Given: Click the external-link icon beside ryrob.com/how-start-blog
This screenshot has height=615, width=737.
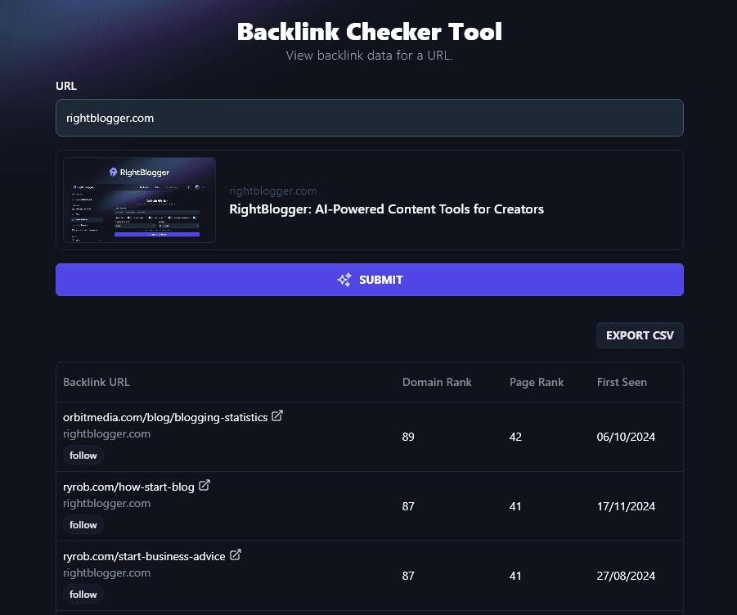Looking at the screenshot, I should (204, 485).
